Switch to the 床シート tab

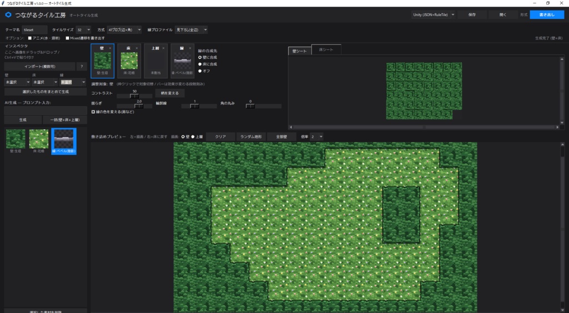coord(326,49)
